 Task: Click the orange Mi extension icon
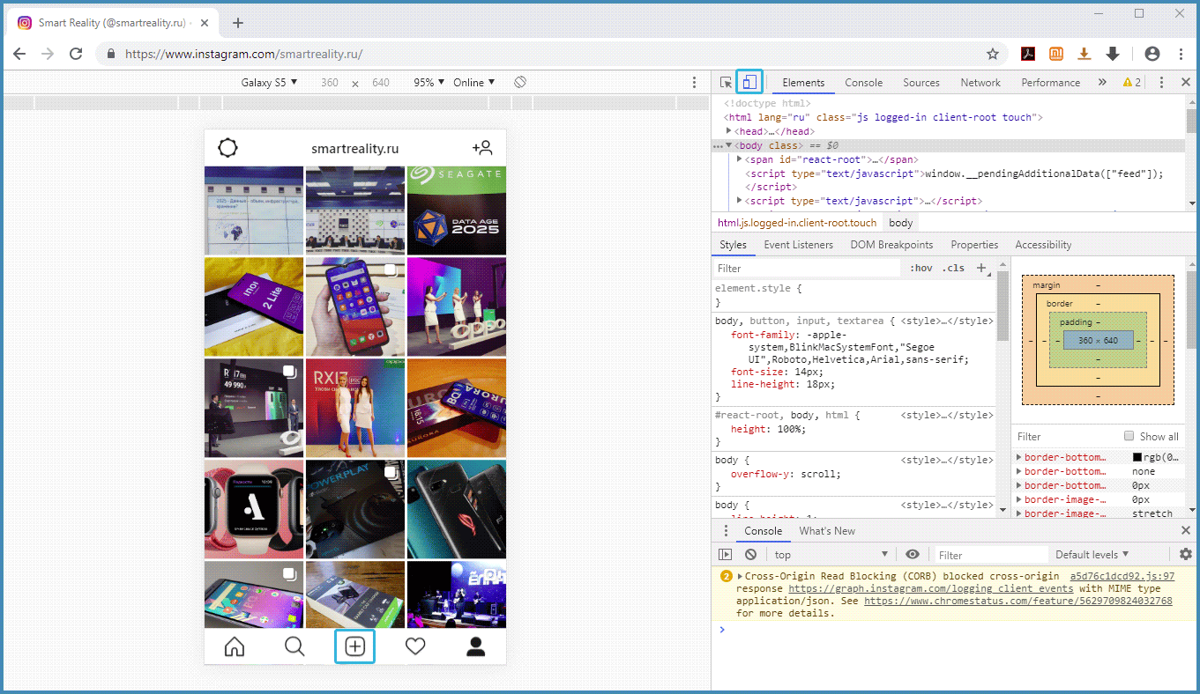(1055, 54)
